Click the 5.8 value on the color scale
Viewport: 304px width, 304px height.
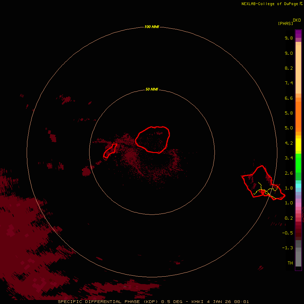pyautogui.click(x=289, y=113)
